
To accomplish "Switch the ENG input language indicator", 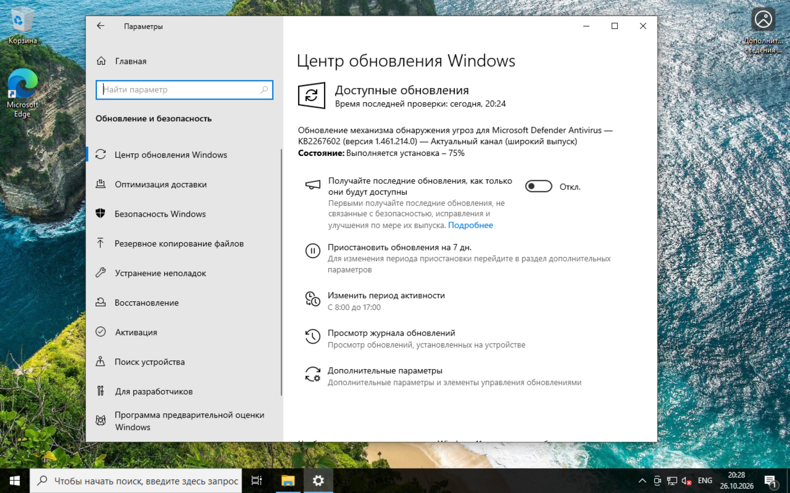I will (x=705, y=481).
